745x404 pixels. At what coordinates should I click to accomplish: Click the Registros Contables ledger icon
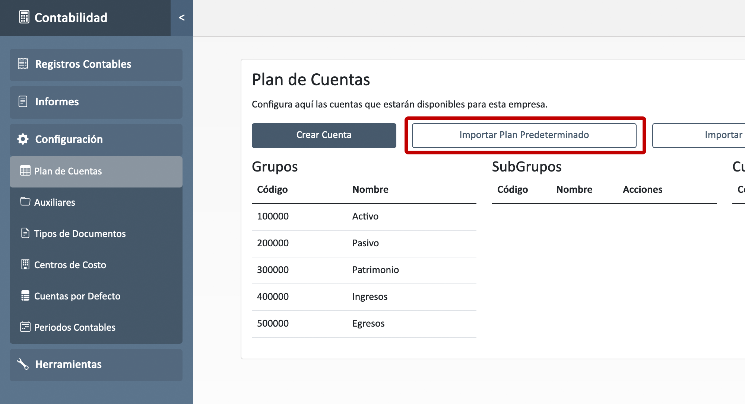[23, 64]
